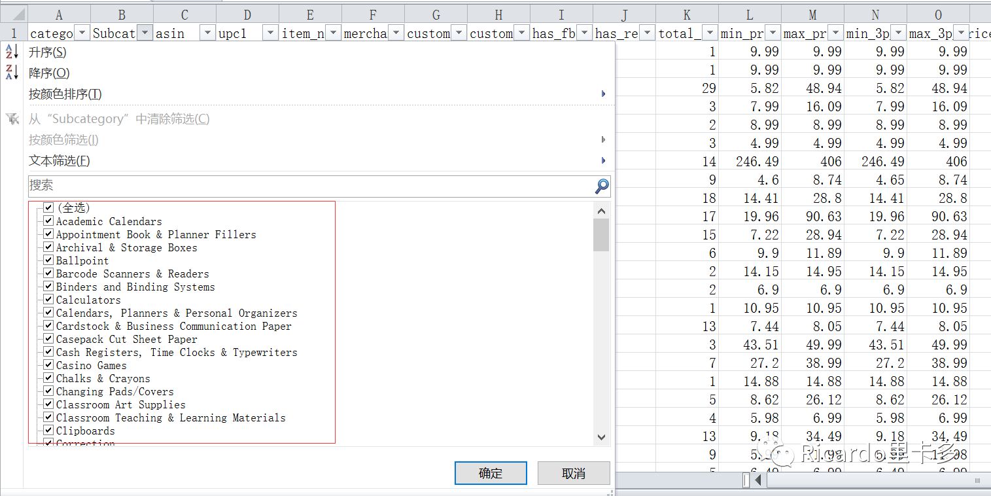Click the magnifier icon in search box
Screen dimensions: 991x496
click(x=601, y=186)
